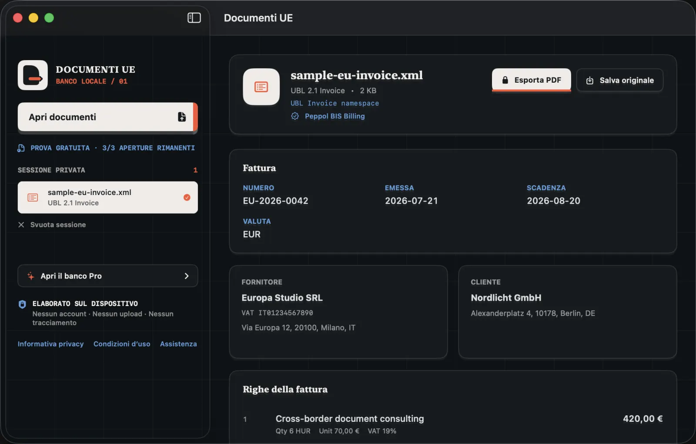Open Informativa privacy link
The width and height of the screenshot is (696, 444).
(x=50, y=344)
